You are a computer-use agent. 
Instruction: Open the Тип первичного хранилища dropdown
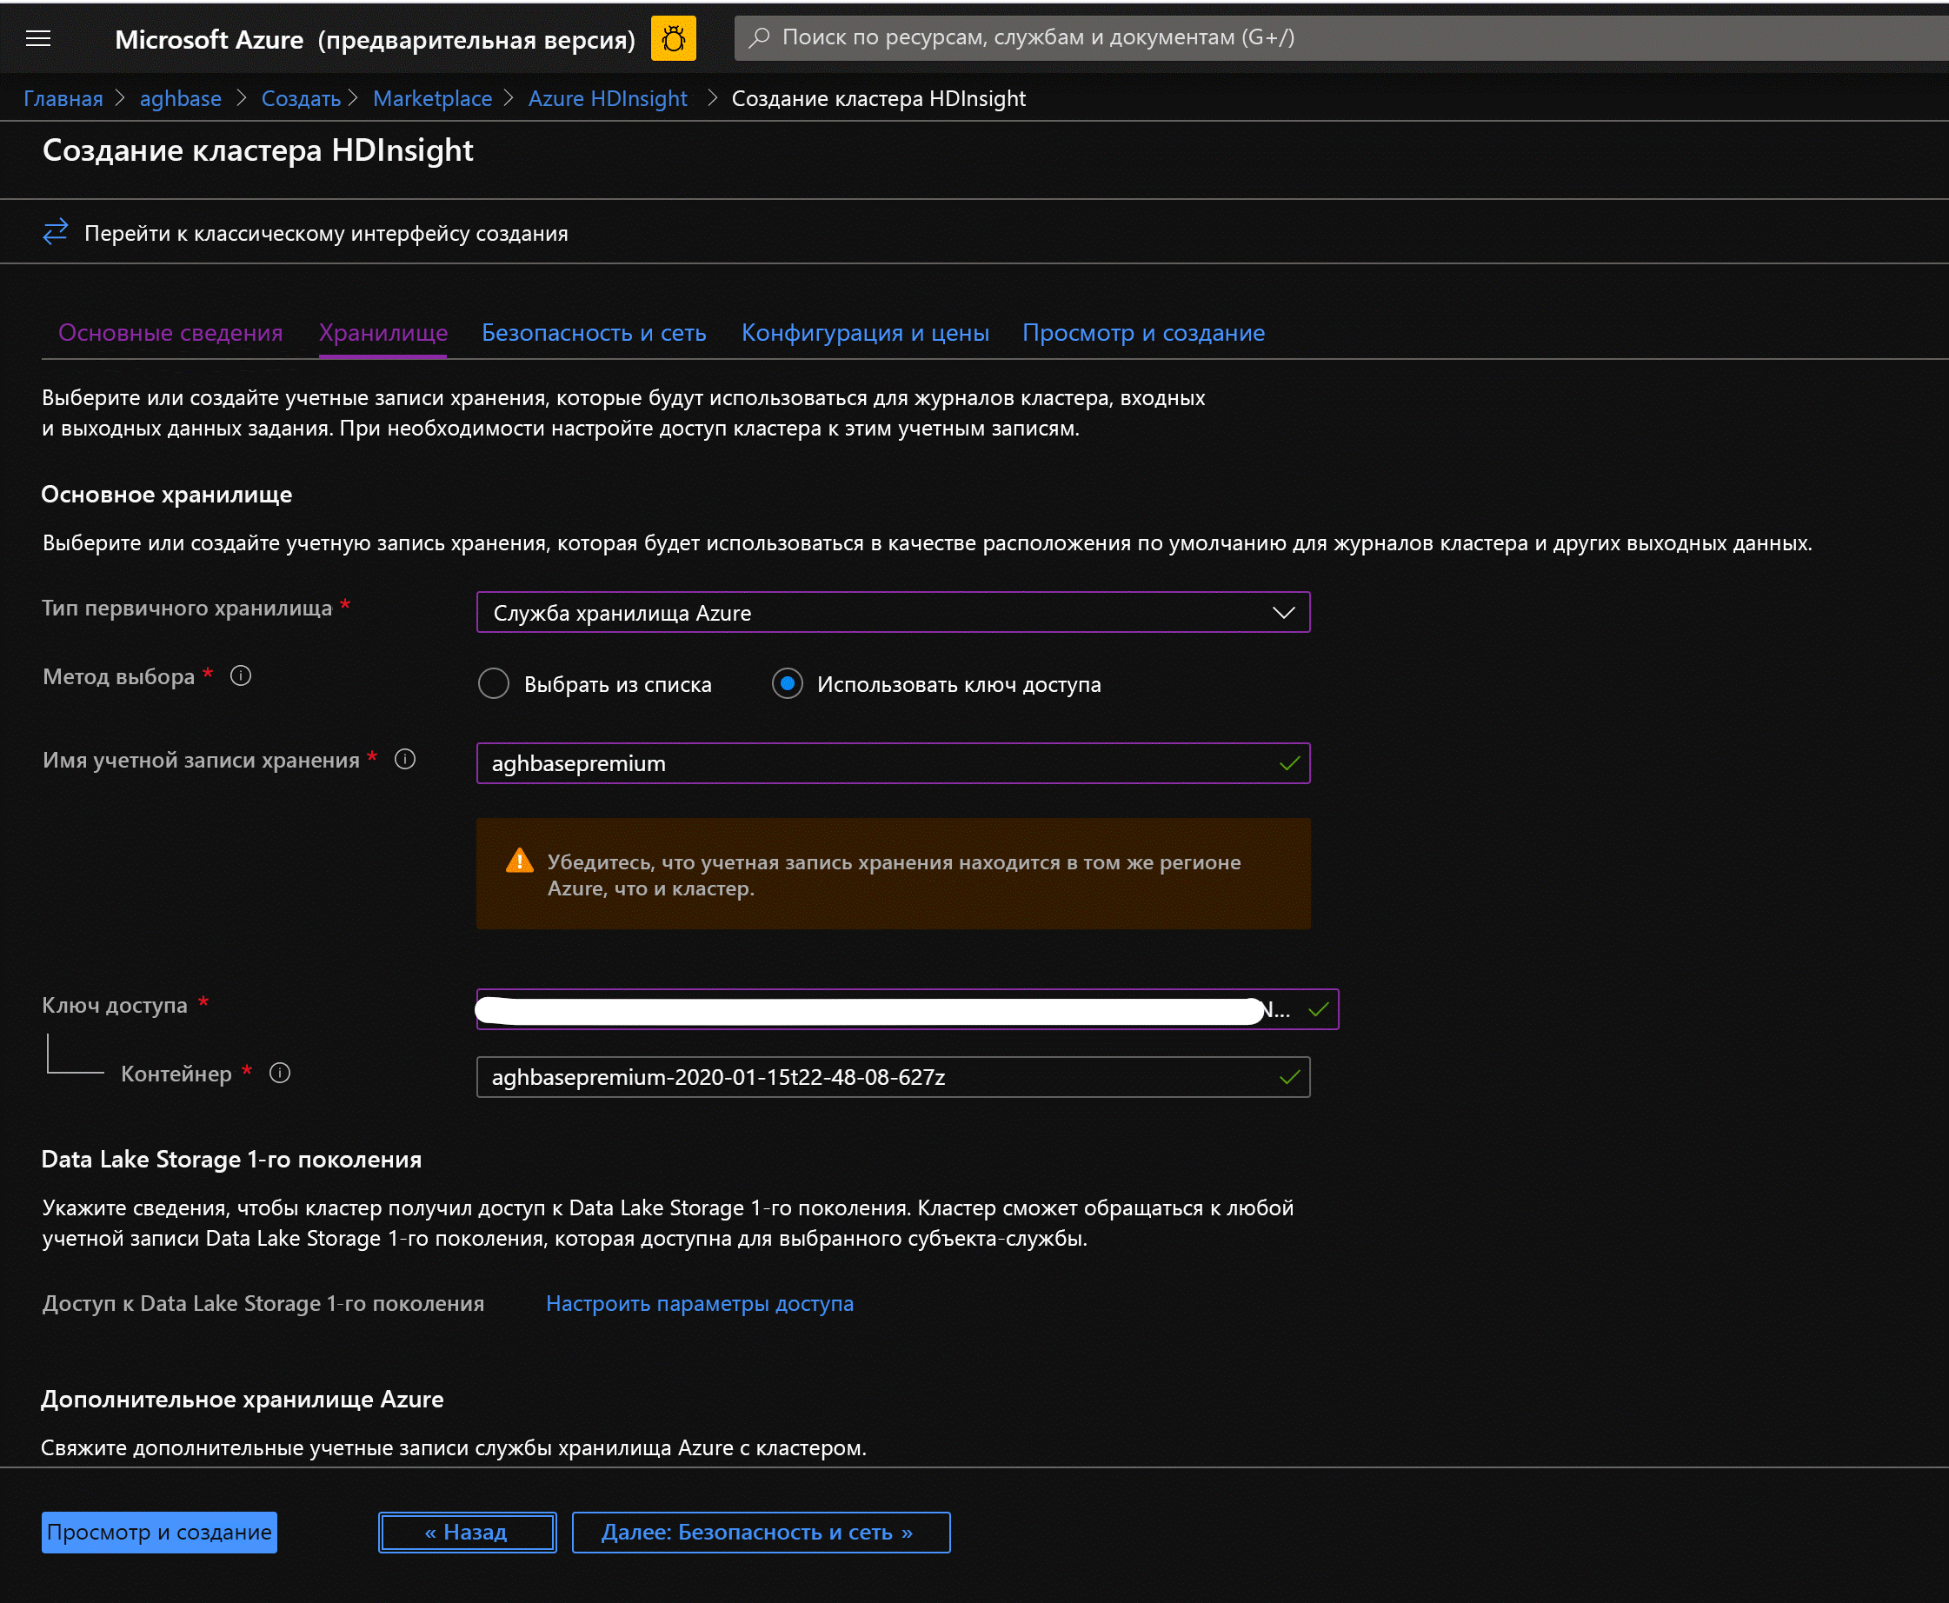coord(893,612)
